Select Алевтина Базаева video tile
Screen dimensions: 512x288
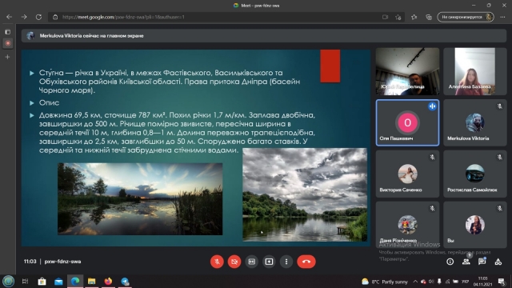point(474,71)
